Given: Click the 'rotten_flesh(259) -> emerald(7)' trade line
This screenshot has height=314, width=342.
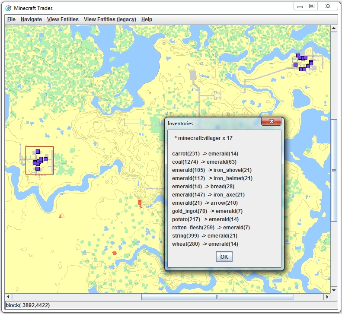Looking at the screenshot, I should (211, 228).
